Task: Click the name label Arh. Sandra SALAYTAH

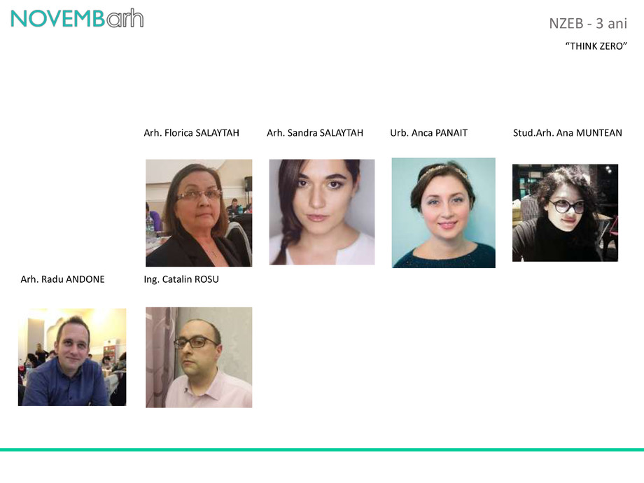Action: tap(315, 133)
